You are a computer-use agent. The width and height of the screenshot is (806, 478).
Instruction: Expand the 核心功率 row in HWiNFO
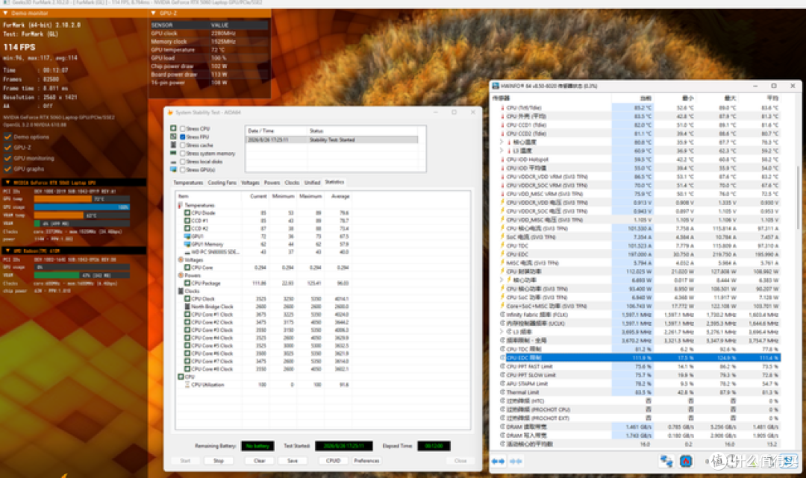502,280
